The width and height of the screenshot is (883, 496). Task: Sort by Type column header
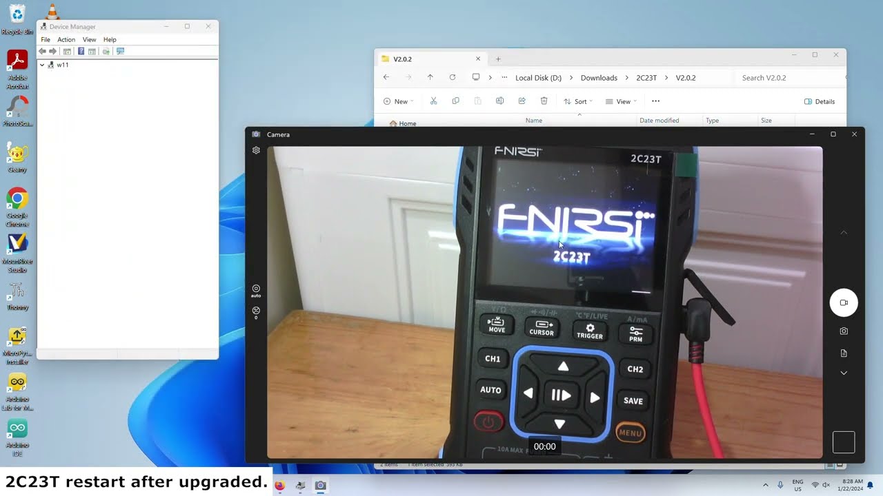[712, 121]
